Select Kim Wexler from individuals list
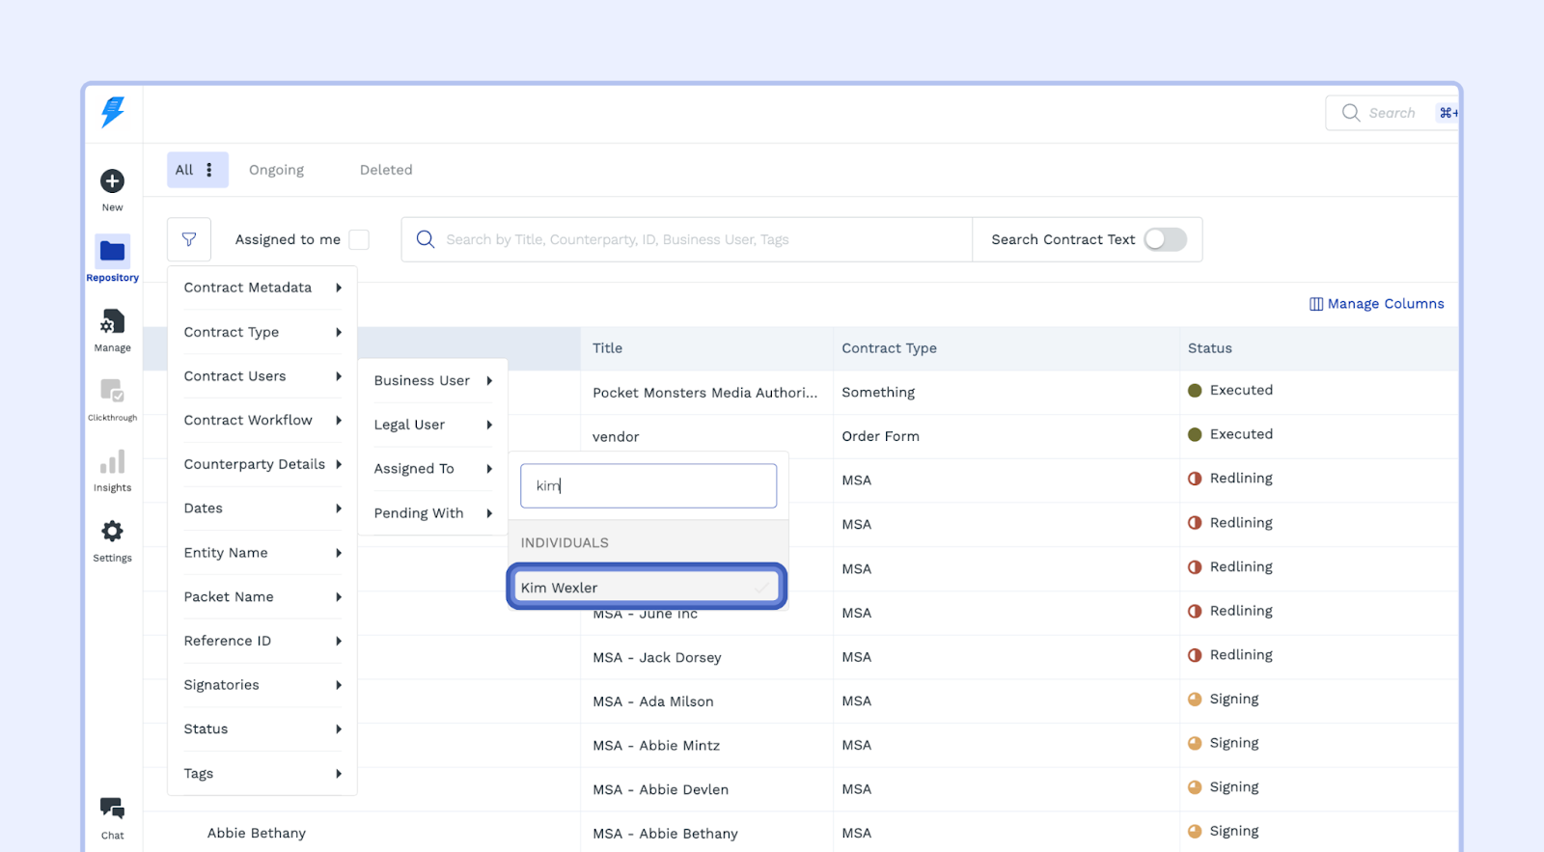 [647, 588]
